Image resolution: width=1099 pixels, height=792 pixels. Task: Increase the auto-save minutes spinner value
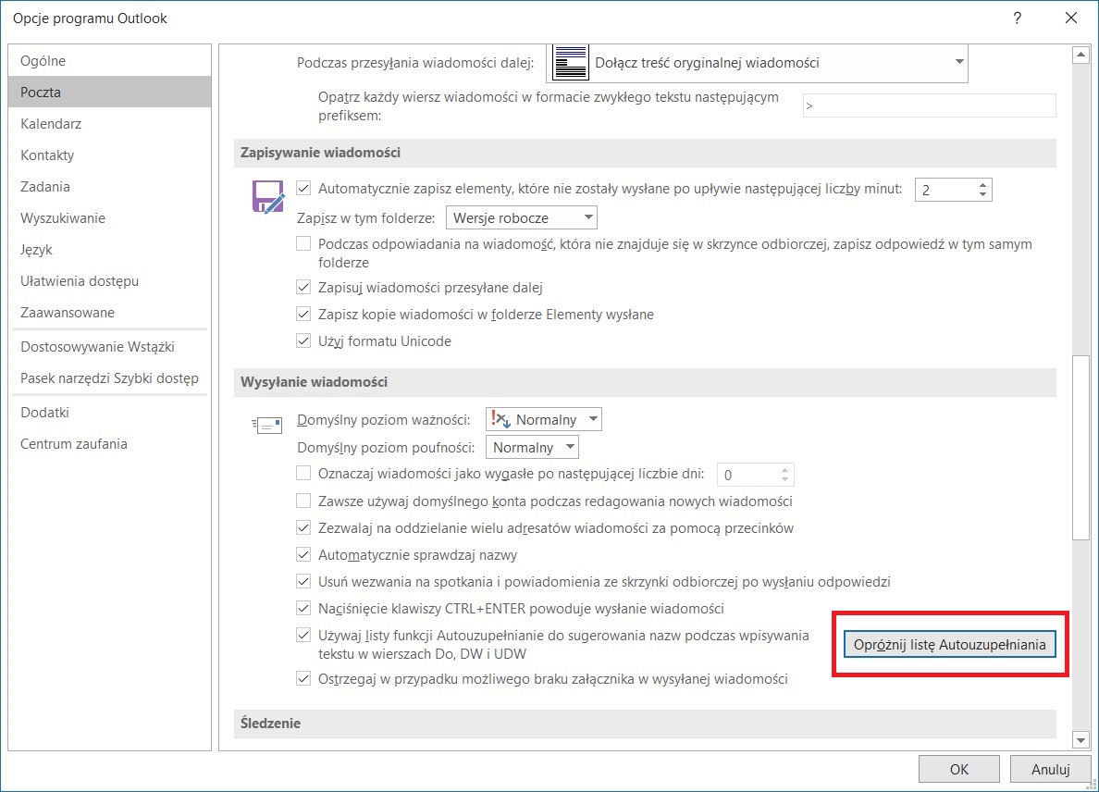pyautogui.click(x=982, y=184)
